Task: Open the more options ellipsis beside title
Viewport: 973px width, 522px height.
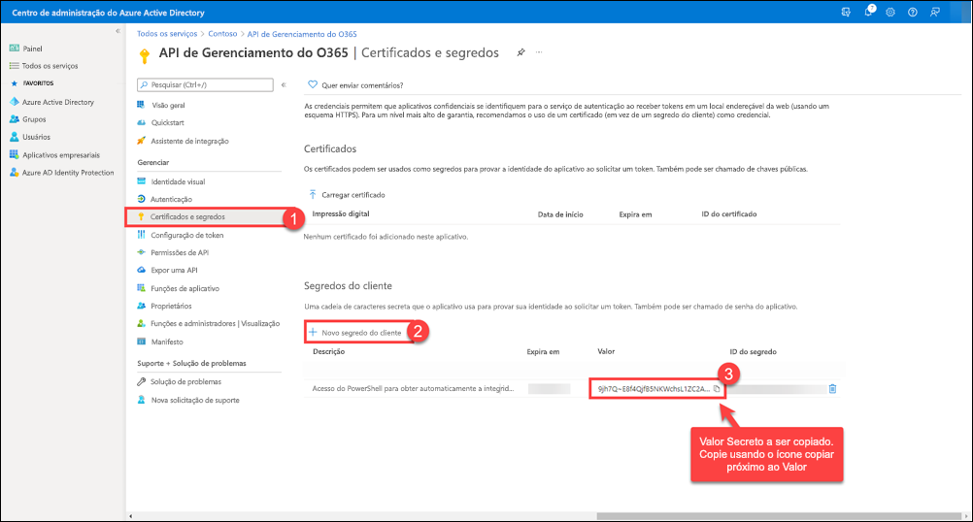Action: pos(539,52)
